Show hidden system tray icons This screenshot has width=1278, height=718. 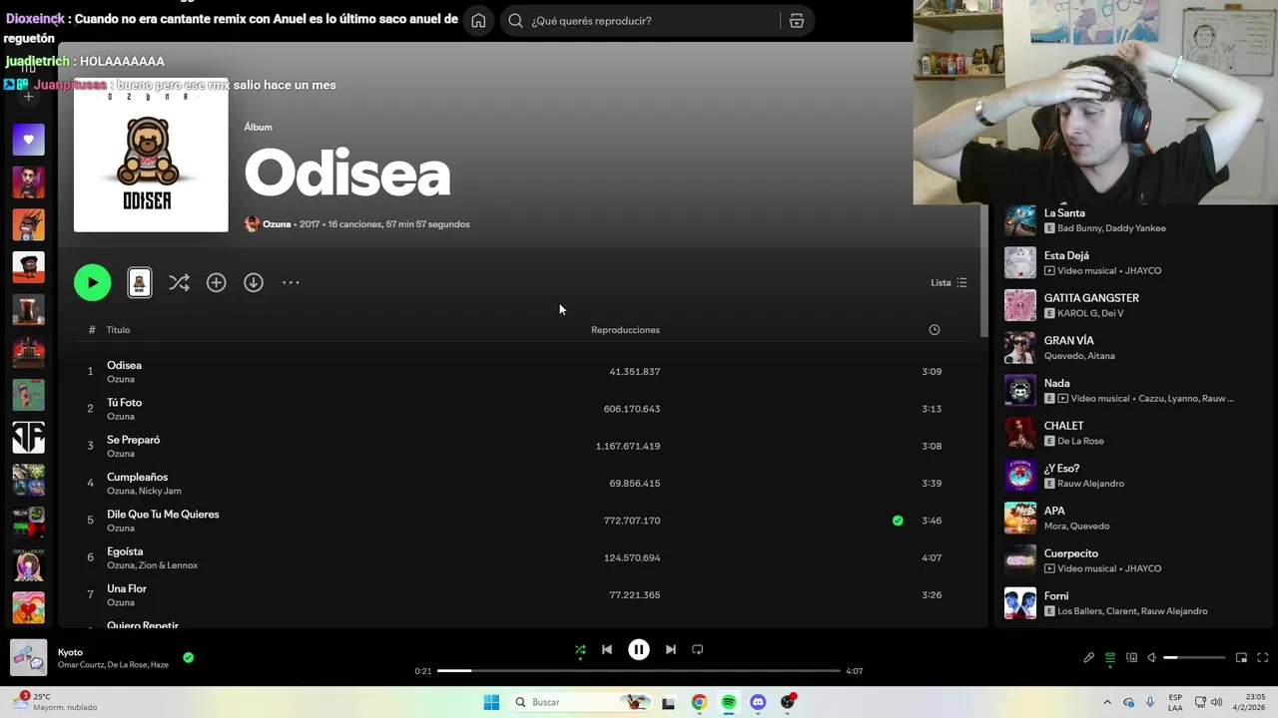1106,702
